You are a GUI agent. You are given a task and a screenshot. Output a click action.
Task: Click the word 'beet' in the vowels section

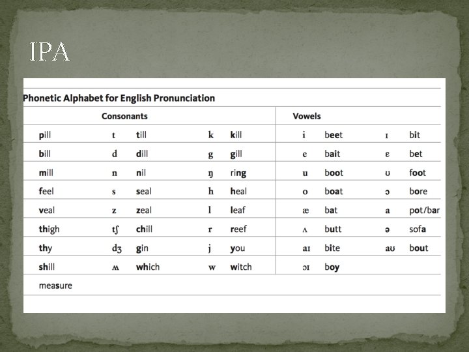[x=334, y=135]
